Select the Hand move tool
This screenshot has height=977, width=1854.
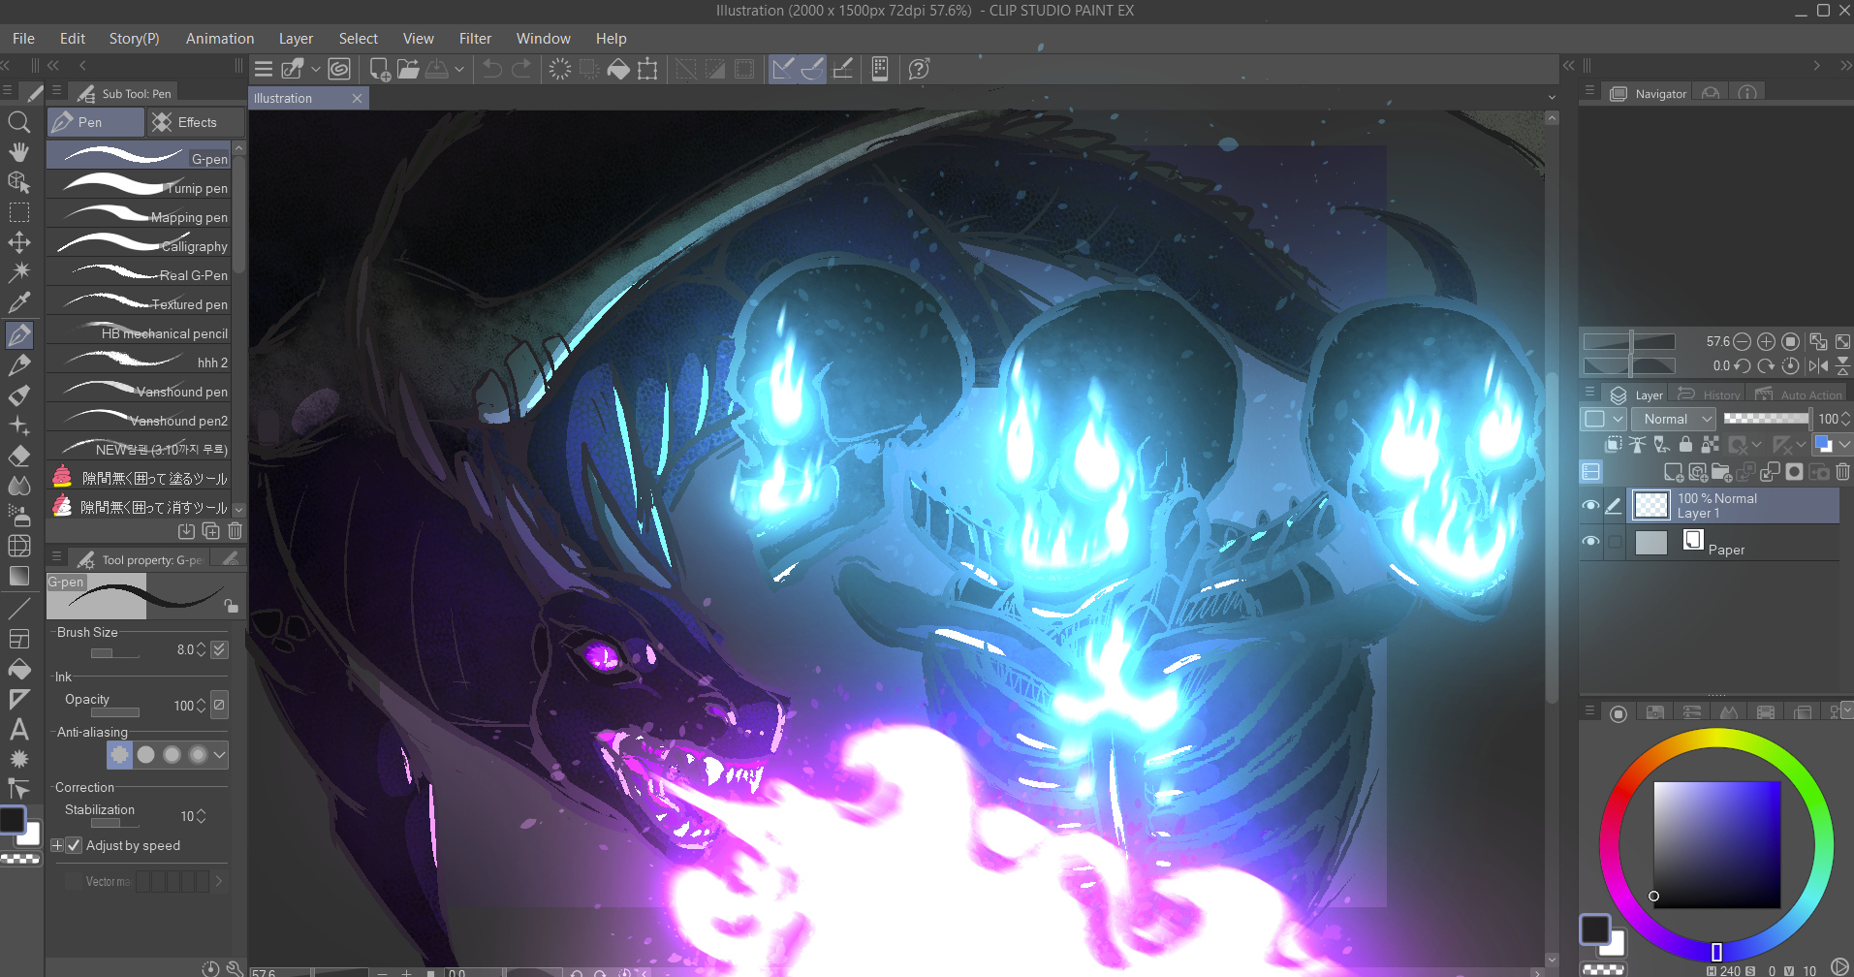(18, 152)
